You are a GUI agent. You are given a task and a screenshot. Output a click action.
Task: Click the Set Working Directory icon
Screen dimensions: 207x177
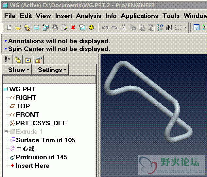pos(27,27)
